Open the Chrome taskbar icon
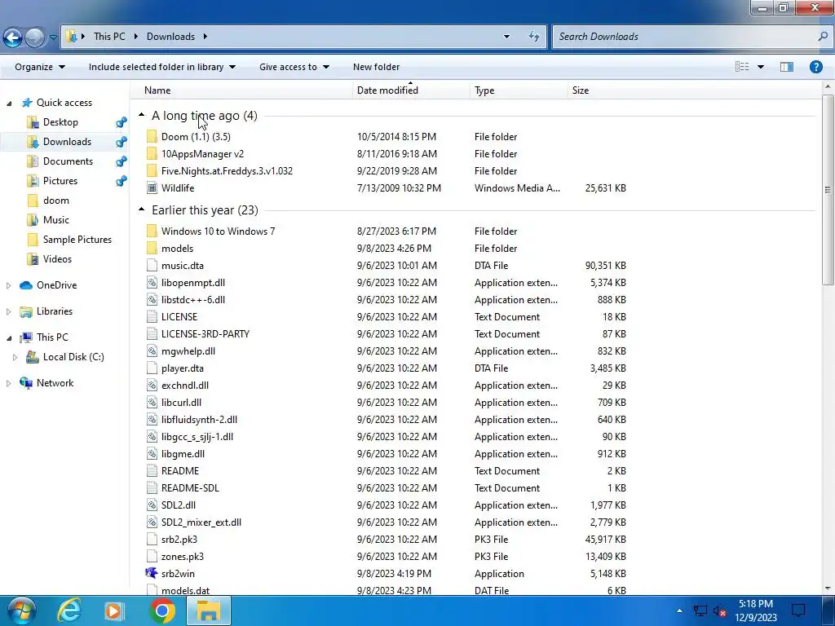The image size is (835, 626). pyautogui.click(x=162, y=611)
